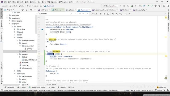Toggle Regex option in find bar
170x96 pixels.
coord(87,14)
